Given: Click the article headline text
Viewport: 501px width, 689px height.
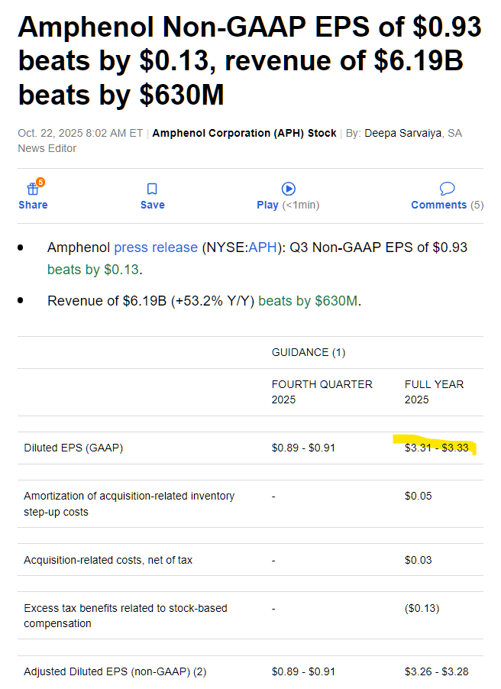Looking at the screenshot, I should 250,61.
